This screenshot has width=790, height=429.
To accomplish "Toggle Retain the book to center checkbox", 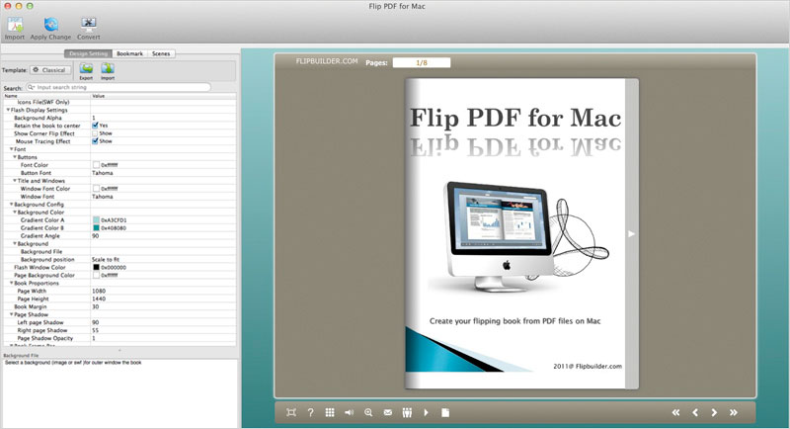I will click(x=95, y=125).
